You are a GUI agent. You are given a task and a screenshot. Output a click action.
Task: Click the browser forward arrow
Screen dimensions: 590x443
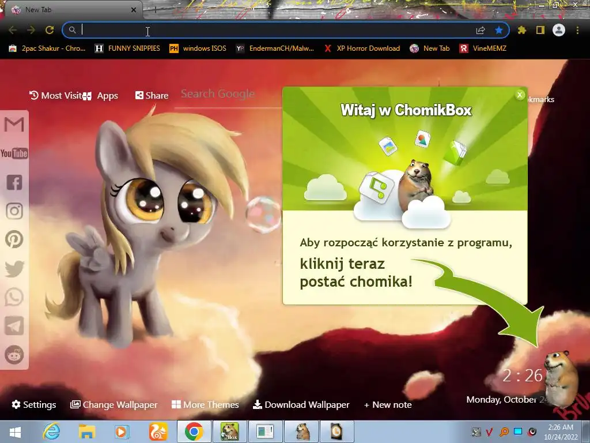[x=31, y=30]
